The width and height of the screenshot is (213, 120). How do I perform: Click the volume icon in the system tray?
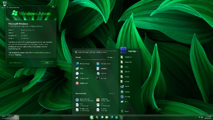[202, 117]
